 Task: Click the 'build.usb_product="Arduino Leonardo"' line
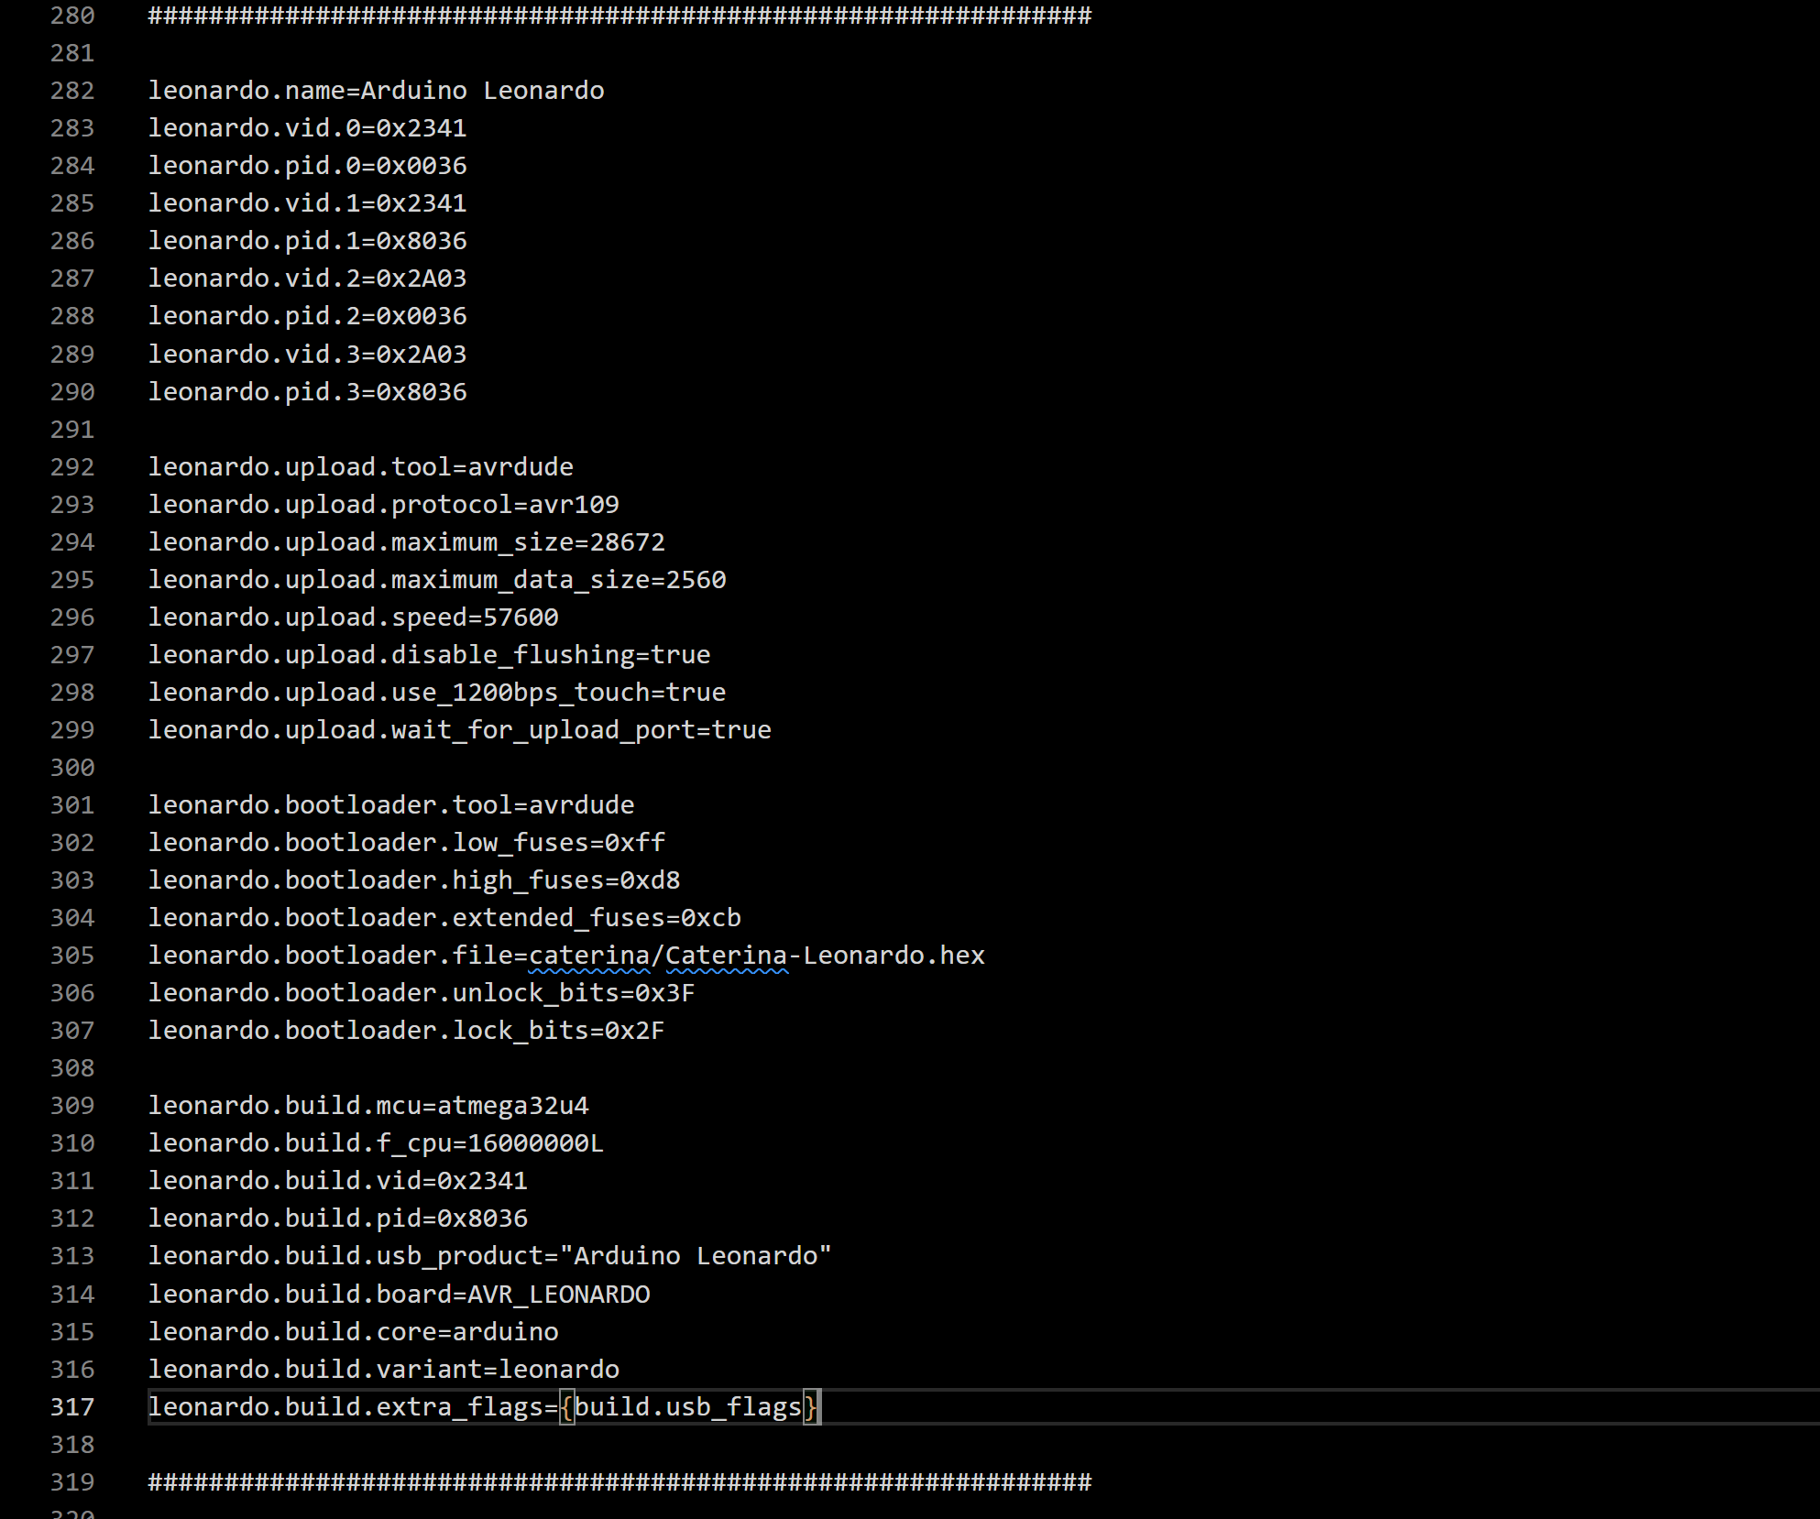(x=489, y=1256)
